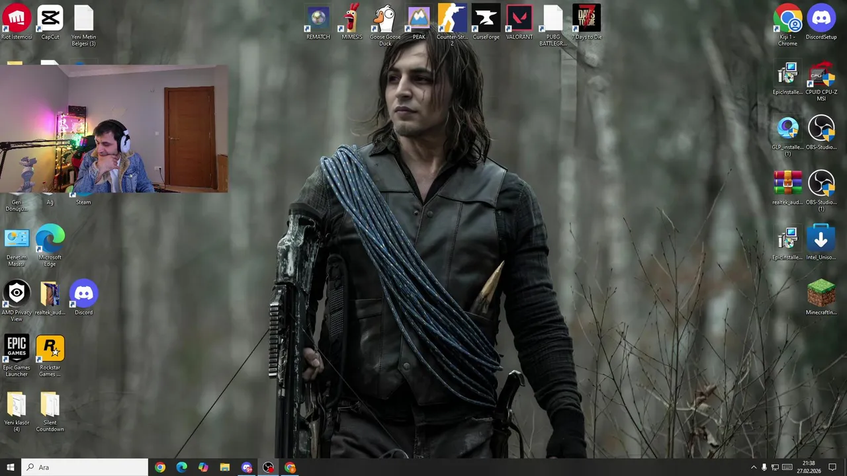Viewport: 847px width, 476px height.
Task: Select the PUBG BATTLEGROUNDS shortcut
Action: 553,26
